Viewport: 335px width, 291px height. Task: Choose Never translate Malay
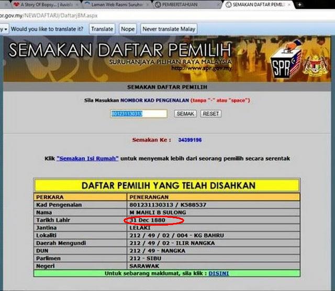pyautogui.click(x=169, y=29)
